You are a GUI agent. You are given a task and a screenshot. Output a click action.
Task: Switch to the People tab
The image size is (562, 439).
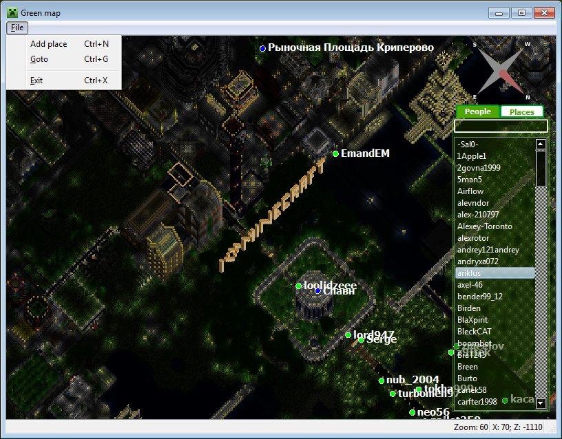click(x=478, y=111)
